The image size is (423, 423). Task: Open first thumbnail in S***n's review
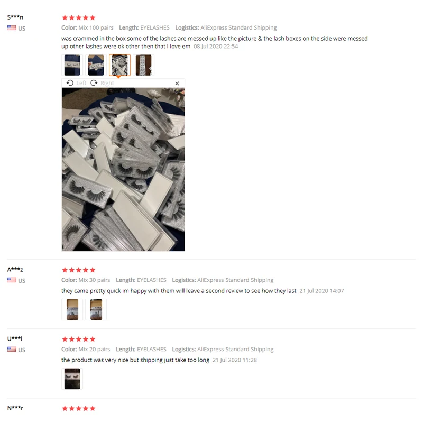click(72, 65)
